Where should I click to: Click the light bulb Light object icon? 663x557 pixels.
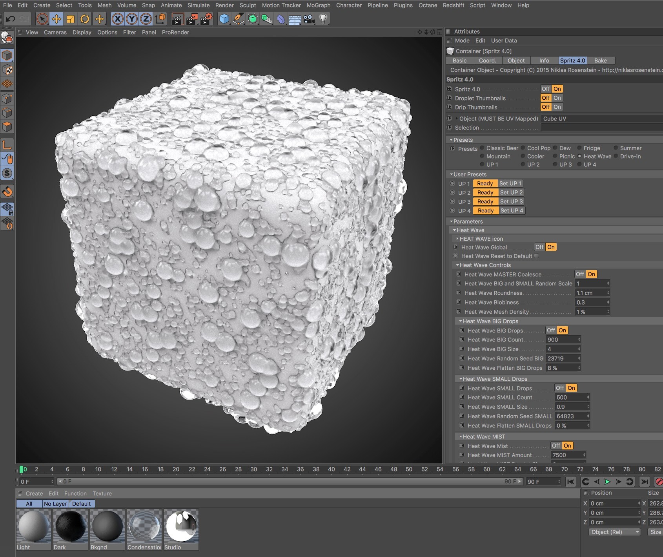tap(323, 19)
